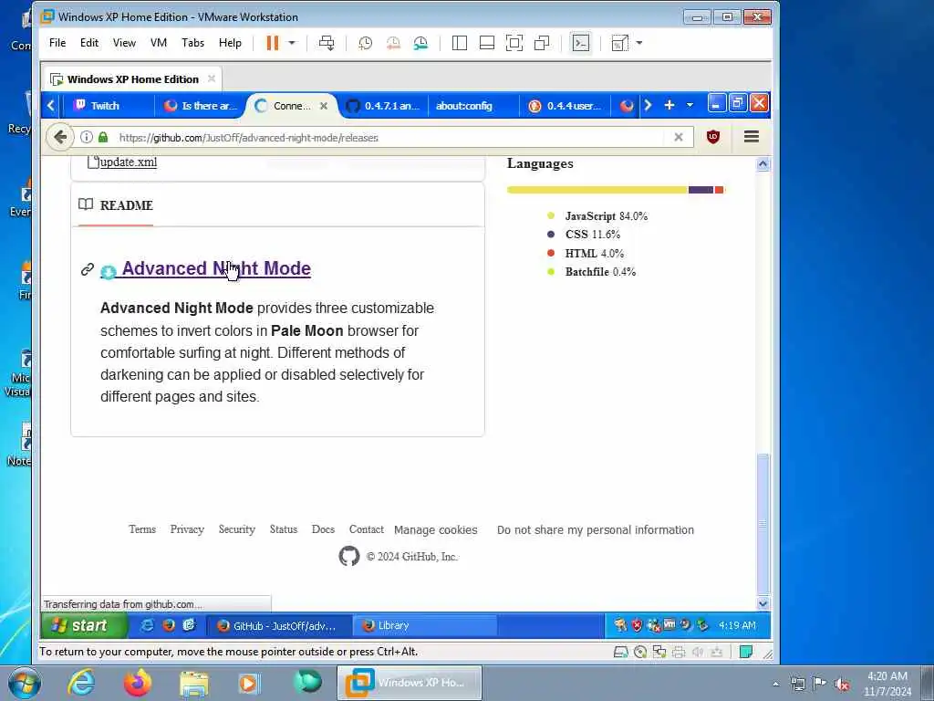The height and width of the screenshot is (701, 934).
Task: Click the Unity mode icon
Action: 542,43
